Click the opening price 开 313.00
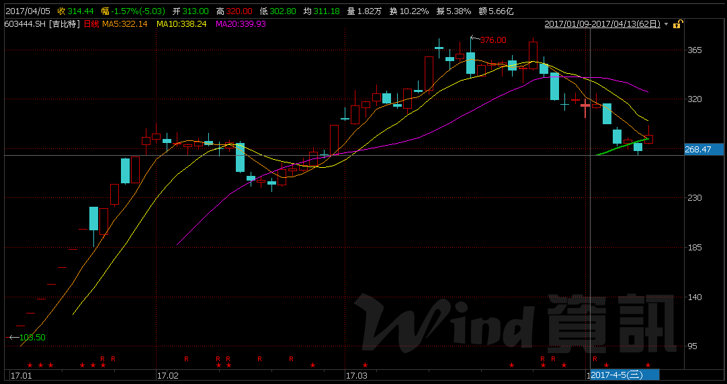 click(x=191, y=11)
